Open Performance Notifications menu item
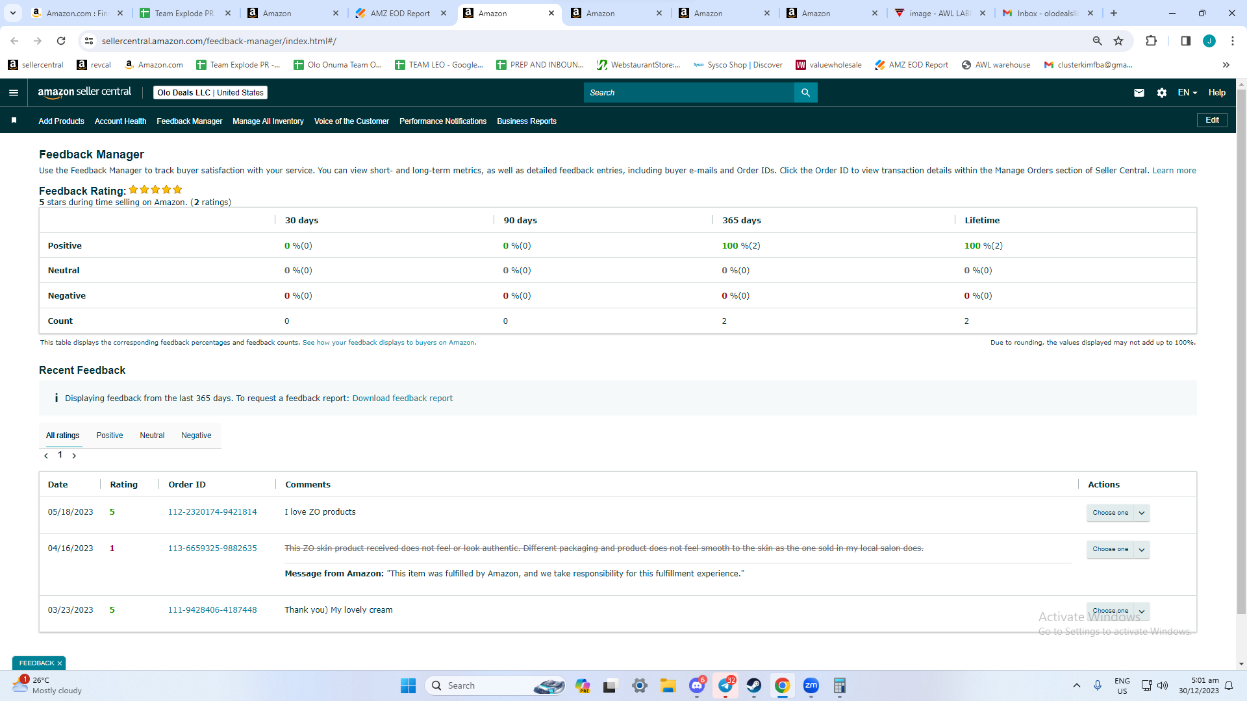1247x701 pixels. (443, 121)
